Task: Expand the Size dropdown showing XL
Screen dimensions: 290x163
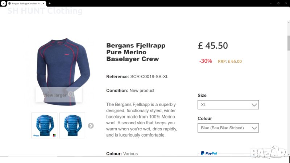Action: pos(228,105)
